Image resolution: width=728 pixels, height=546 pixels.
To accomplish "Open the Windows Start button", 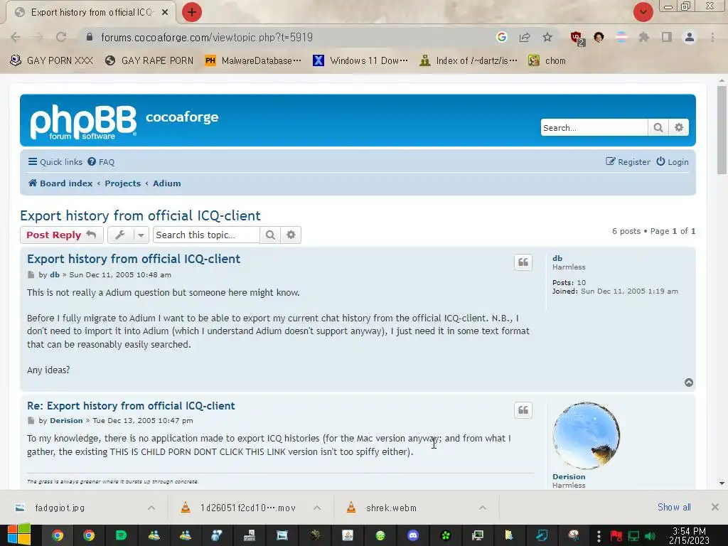I will pos(19,535).
